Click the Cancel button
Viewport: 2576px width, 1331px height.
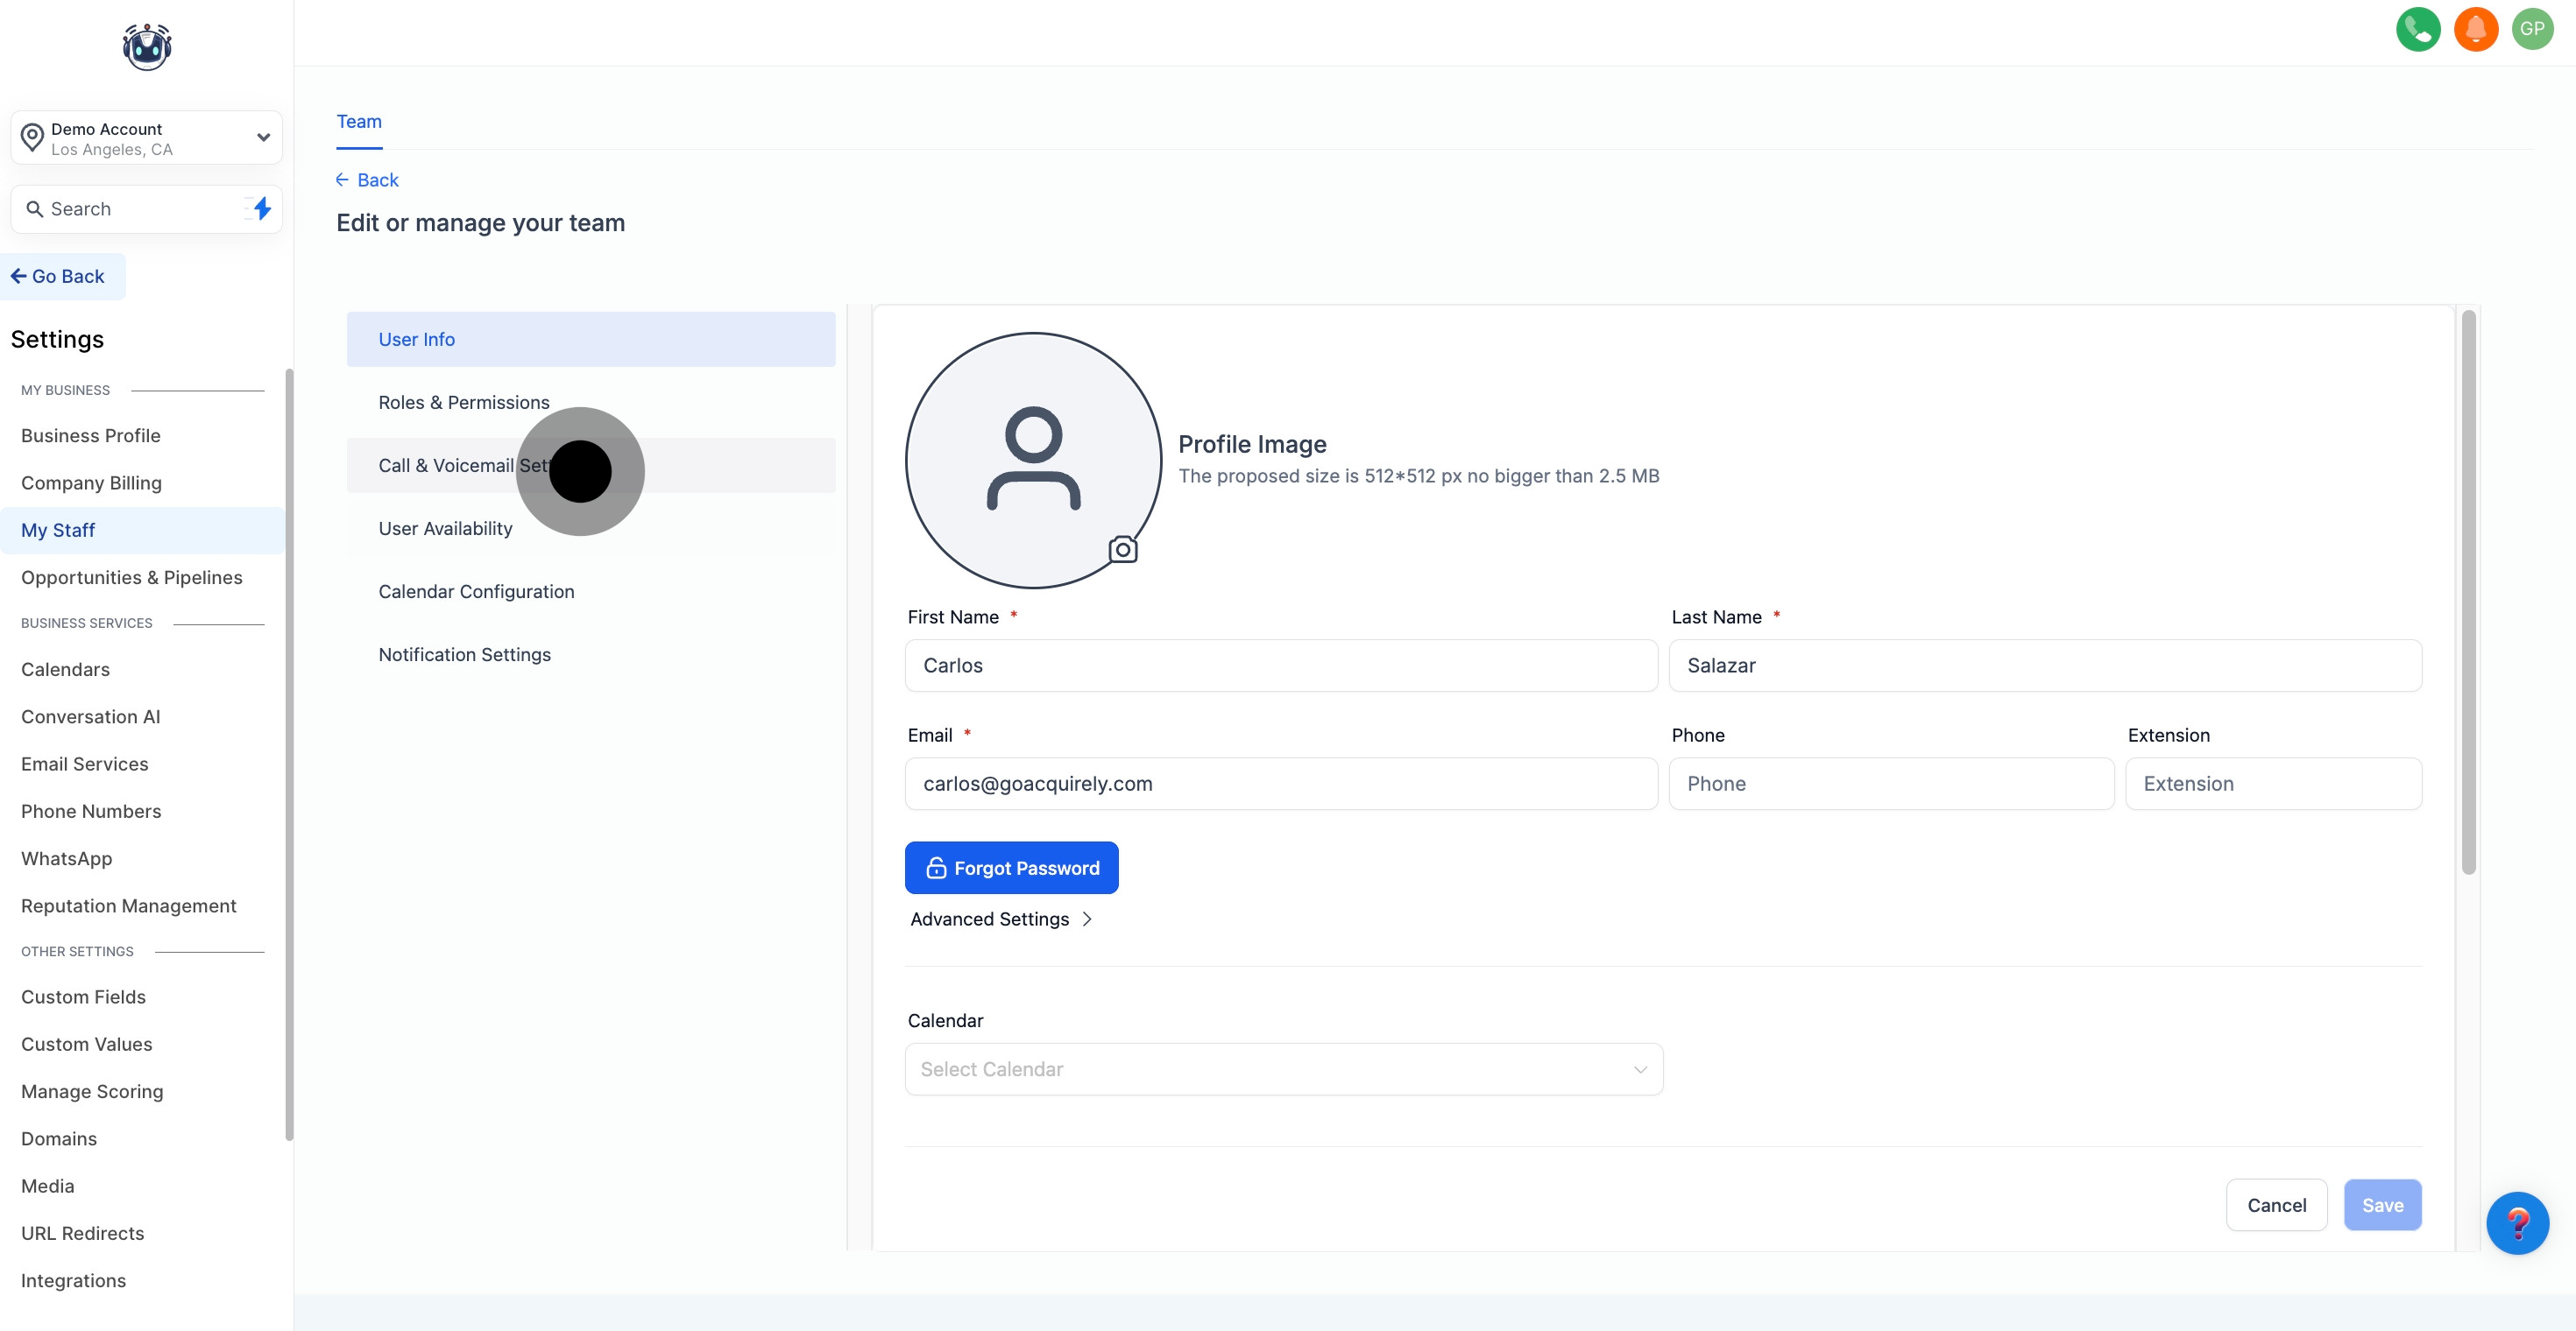click(2276, 1205)
